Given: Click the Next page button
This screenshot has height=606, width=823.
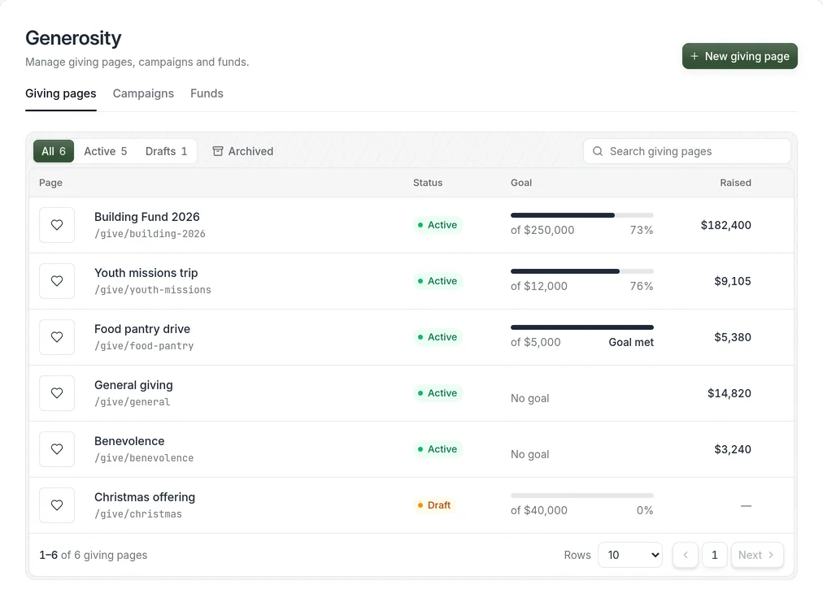Looking at the screenshot, I should (757, 555).
